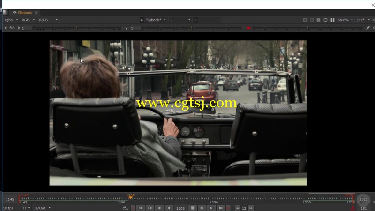Stop playback
This screenshot has height=211, width=375.
[193, 208]
